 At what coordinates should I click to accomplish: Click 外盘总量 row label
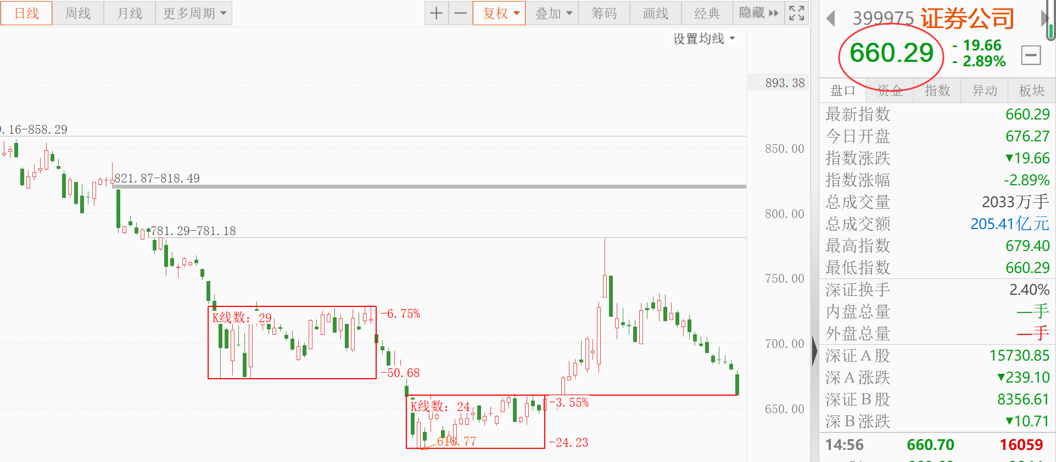pyautogui.click(x=858, y=333)
